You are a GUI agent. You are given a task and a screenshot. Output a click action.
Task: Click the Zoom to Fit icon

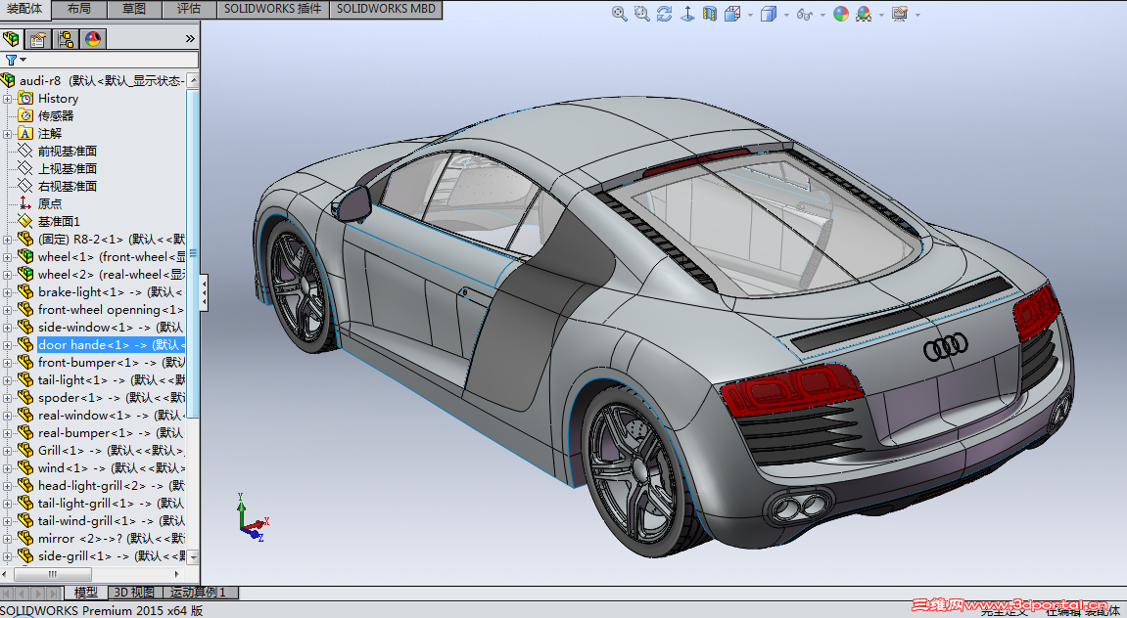[619, 14]
